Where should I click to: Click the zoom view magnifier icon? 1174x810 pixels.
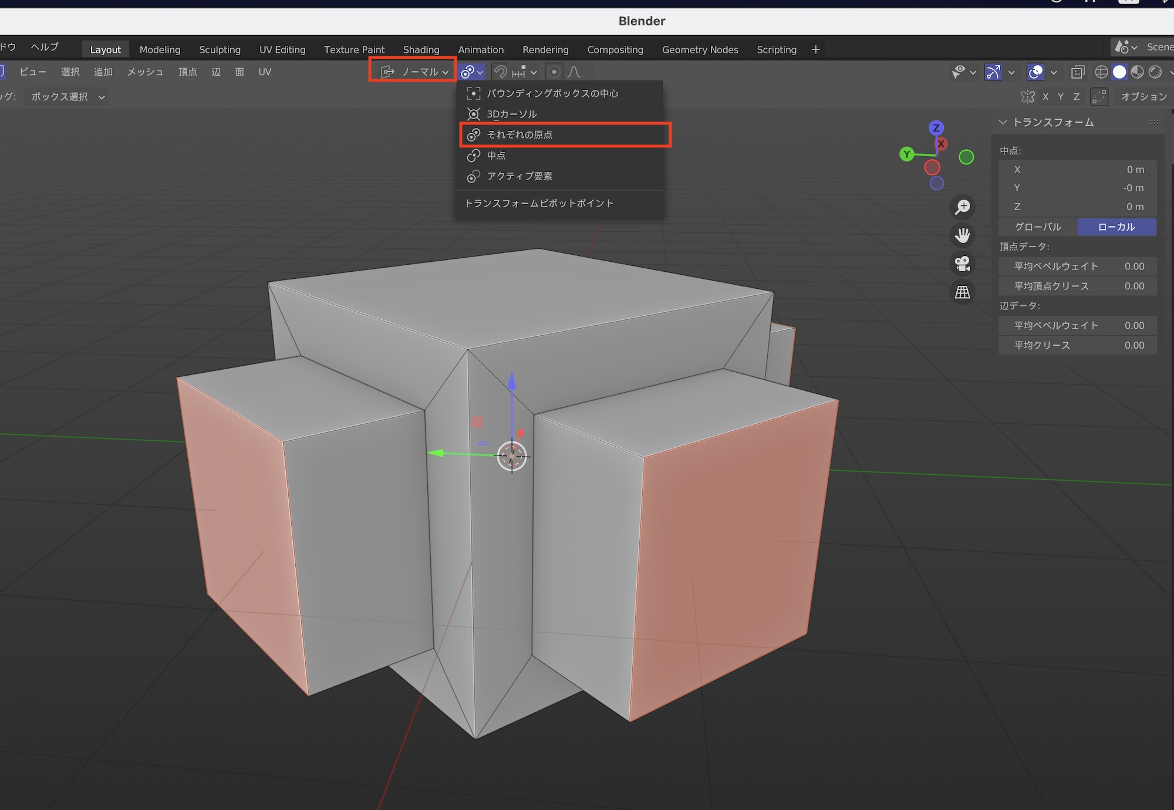pyautogui.click(x=963, y=207)
